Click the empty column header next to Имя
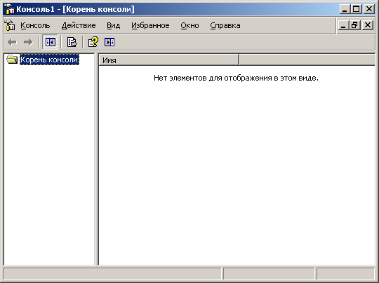 click(307, 60)
